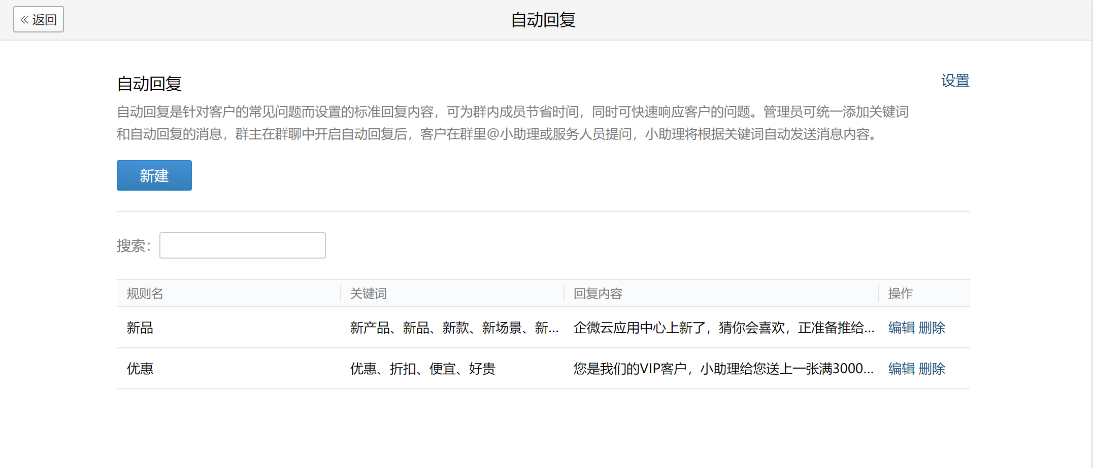Edit the 优惠 rule
Viewport: 1093px width, 468px height.
[901, 369]
